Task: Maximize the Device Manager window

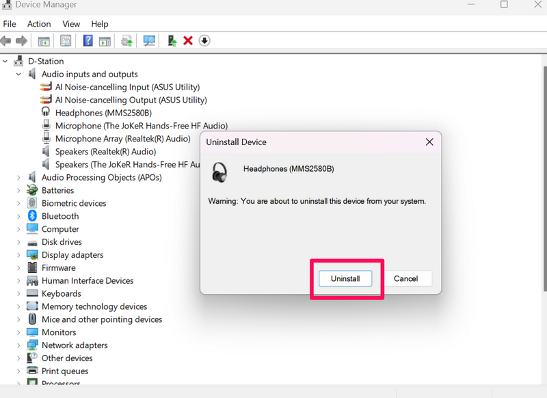Action: 504,4
